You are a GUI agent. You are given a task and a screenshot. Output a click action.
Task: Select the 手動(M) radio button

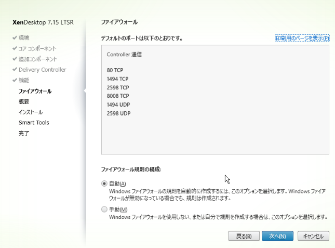[x=104, y=210]
